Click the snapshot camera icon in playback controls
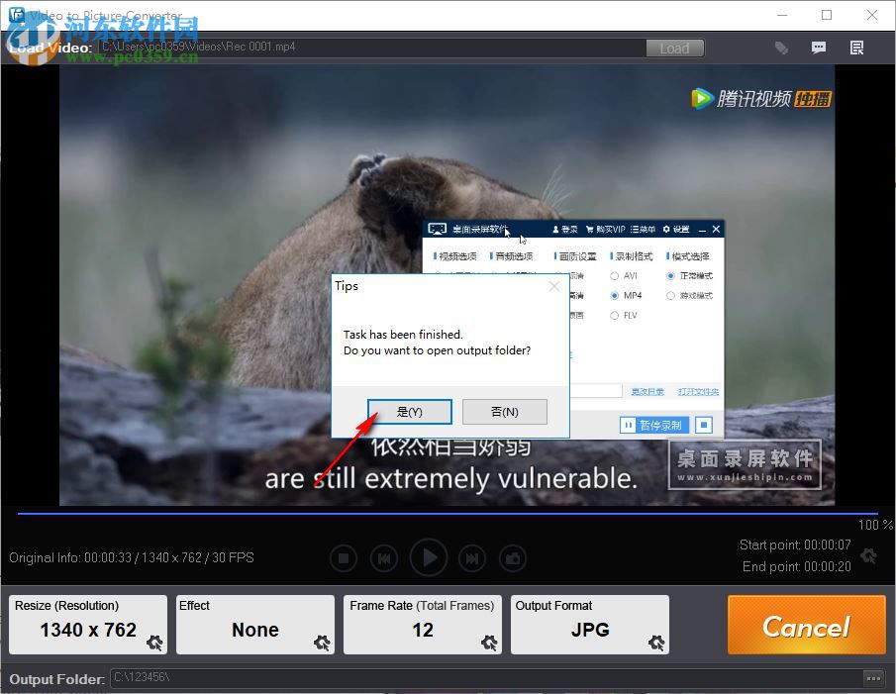The image size is (896, 694). [513, 557]
